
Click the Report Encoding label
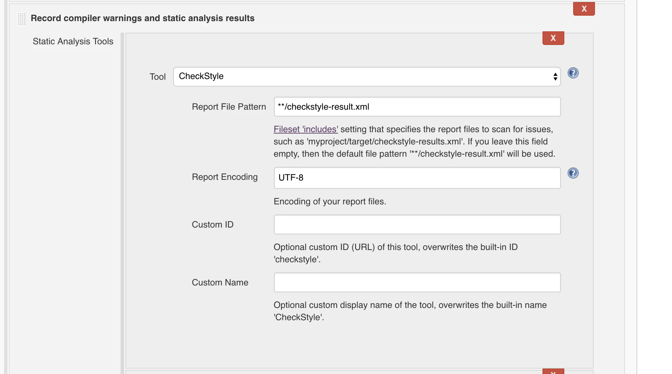(225, 177)
